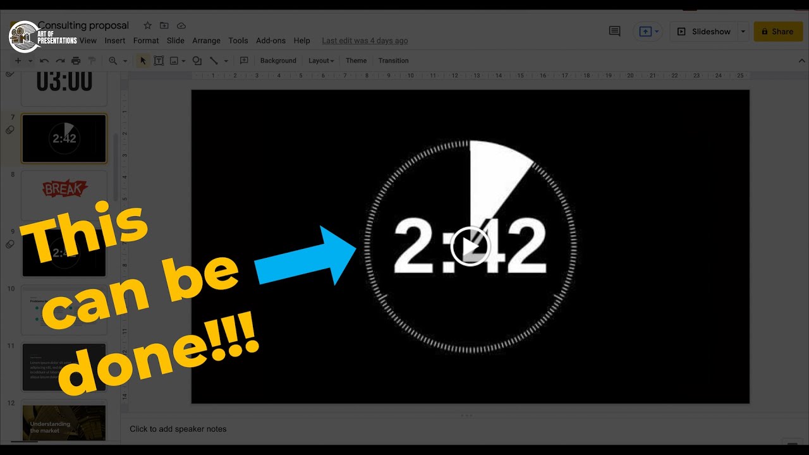Select the line tool
The image size is (809, 455).
click(x=214, y=61)
